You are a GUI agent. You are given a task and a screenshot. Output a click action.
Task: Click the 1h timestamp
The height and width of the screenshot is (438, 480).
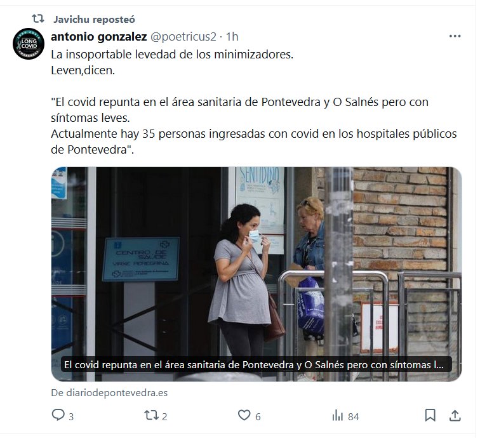point(232,36)
